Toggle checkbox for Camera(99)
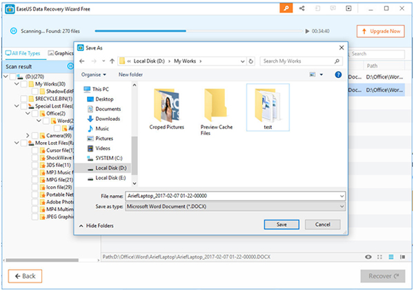This screenshot has height=291, width=414. click(35, 136)
